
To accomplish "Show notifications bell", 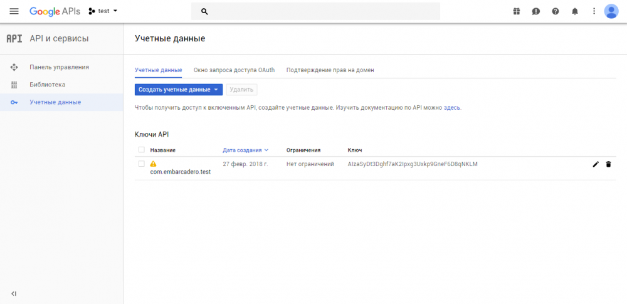I will point(575,11).
